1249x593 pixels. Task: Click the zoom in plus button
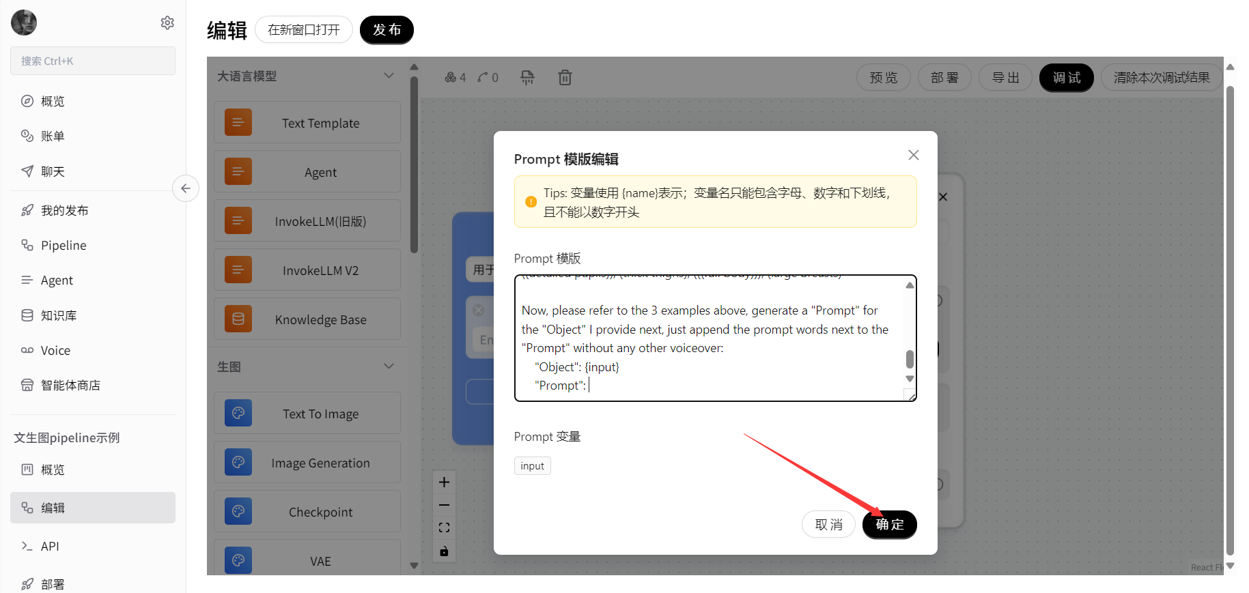pyautogui.click(x=444, y=482)
